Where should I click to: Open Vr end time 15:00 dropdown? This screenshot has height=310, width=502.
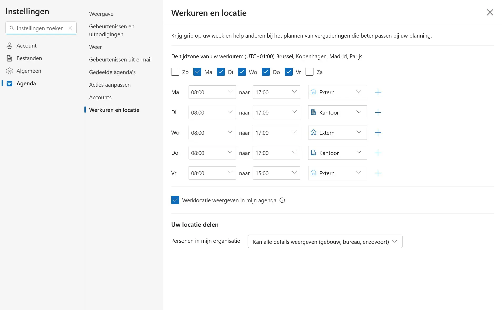pos(276,173)
